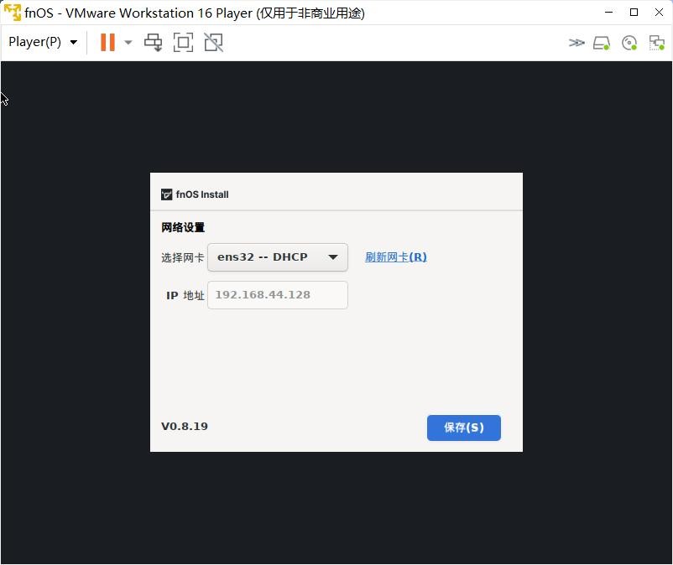Click the fnOS Install logo icon
The width and height of the screenshot is (673, 565).
point(166,194)
